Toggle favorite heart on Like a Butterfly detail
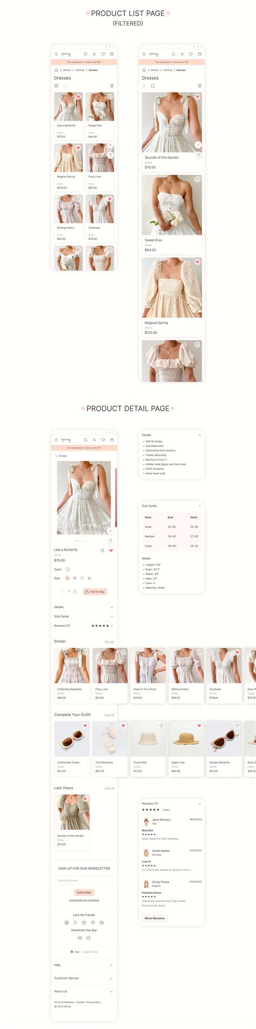Viewport: 256px width, 1029px height. pos(111,550)
